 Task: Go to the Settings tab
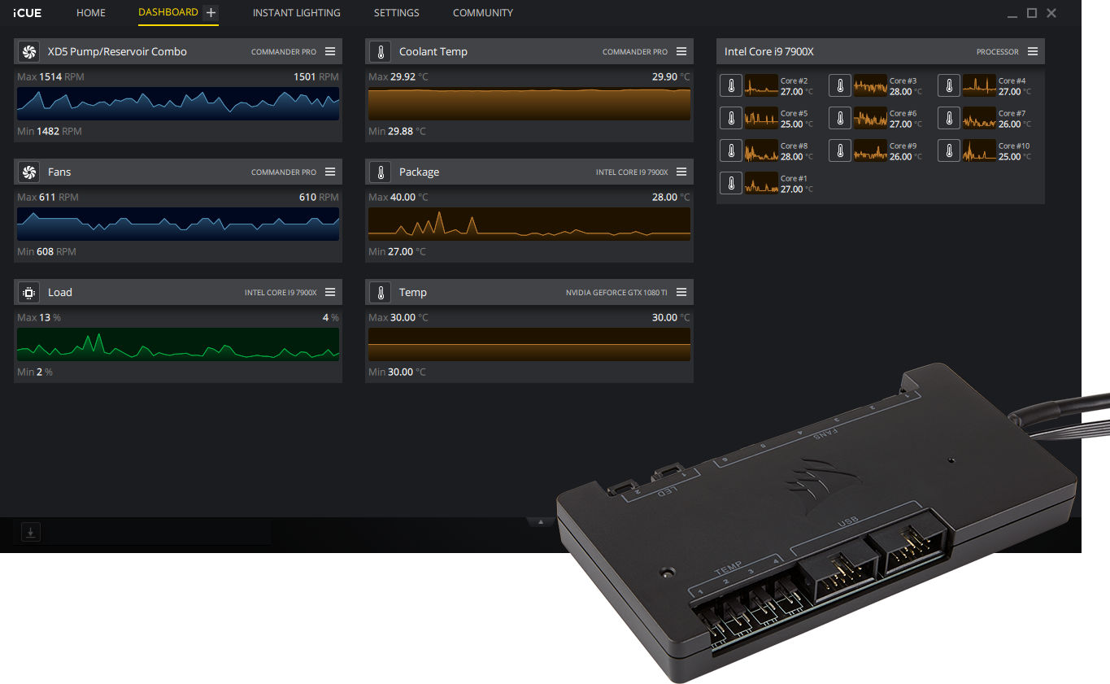pyautogui.click(x=397, y=13)
